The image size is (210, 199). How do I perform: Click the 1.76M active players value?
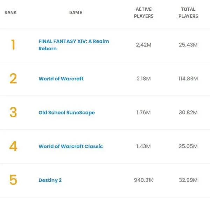point(143,113)
